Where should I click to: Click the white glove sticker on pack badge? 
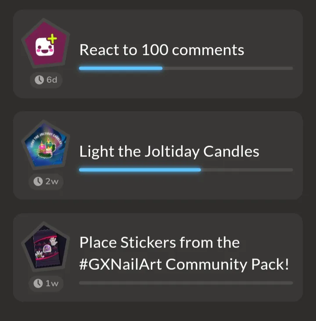(x=54, y=241)
